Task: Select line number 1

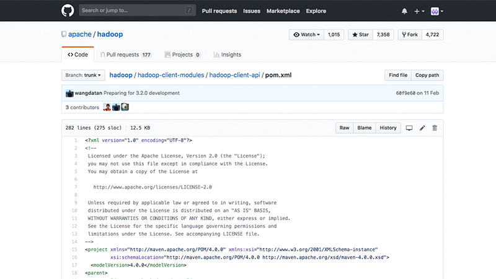Action: tap(76, 140)
